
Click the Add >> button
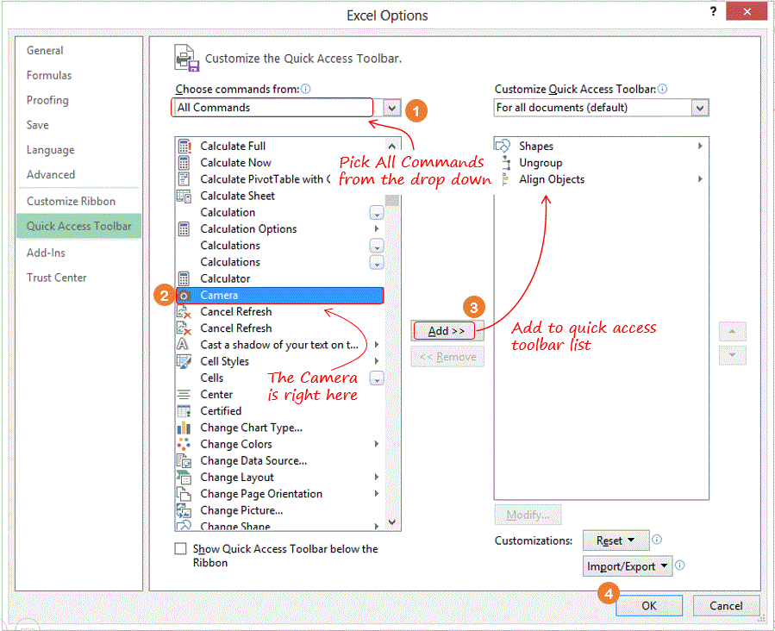click(447, 331)
